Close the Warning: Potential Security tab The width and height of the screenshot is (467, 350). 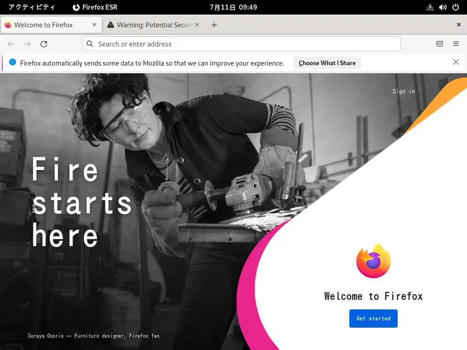pyautogui.click(x=197, y=25)
